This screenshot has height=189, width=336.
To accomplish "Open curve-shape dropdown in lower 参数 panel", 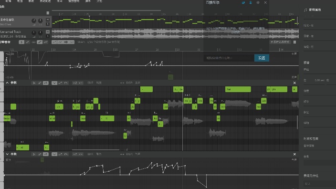I will [54, 154].
